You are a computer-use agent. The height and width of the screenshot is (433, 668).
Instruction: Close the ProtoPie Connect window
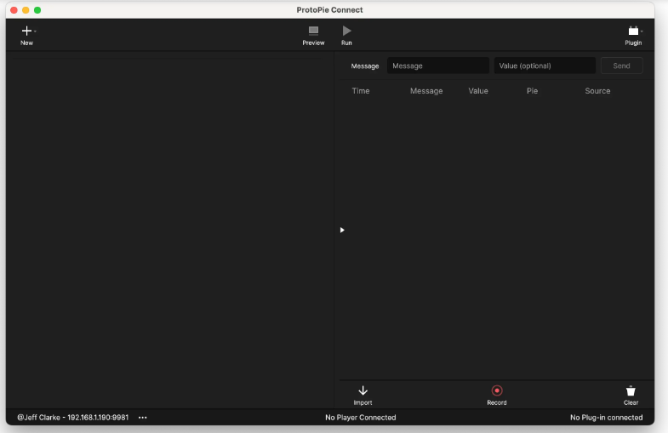[x=14, y=10]
